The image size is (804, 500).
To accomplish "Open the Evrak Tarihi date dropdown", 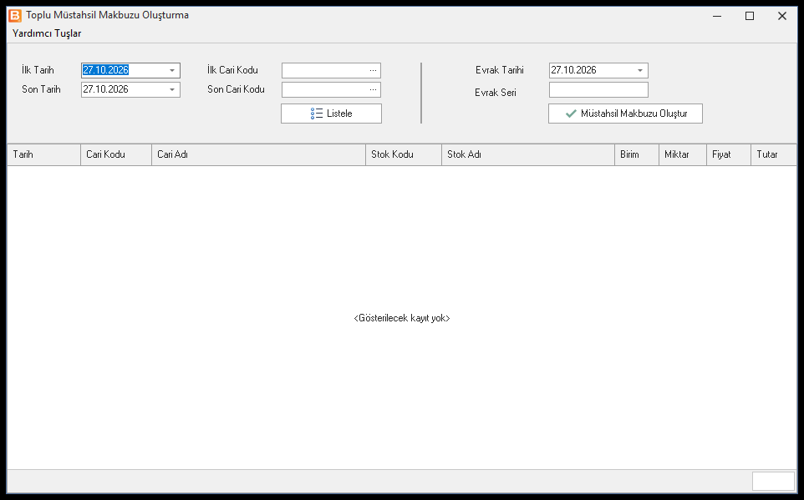I will (x=640, y=70).
